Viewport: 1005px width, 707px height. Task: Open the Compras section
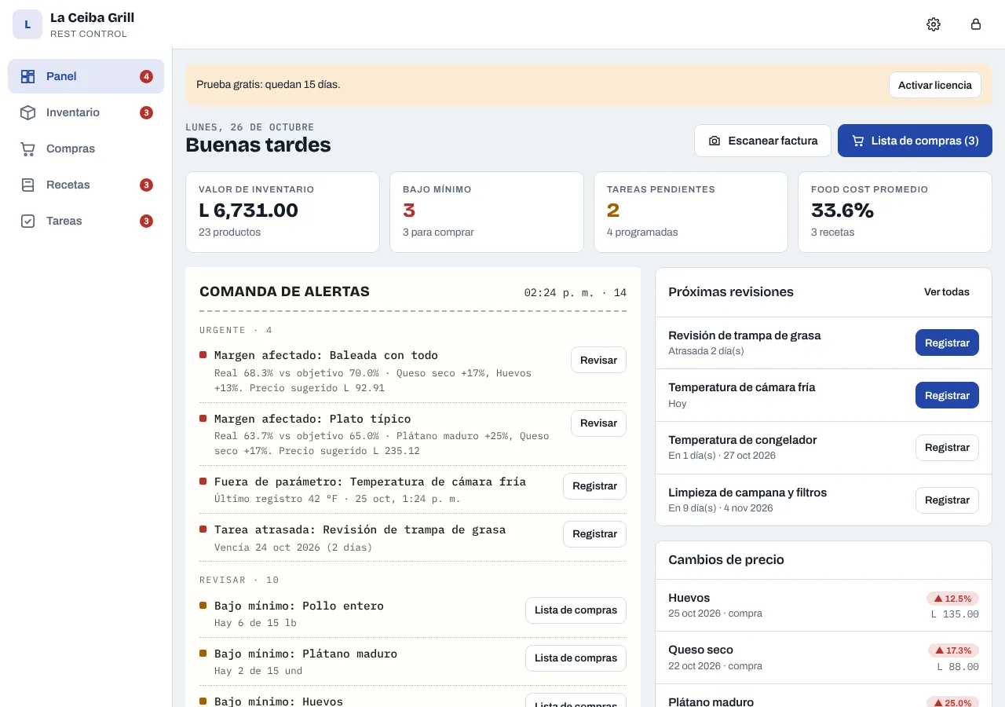pos(86,148)
